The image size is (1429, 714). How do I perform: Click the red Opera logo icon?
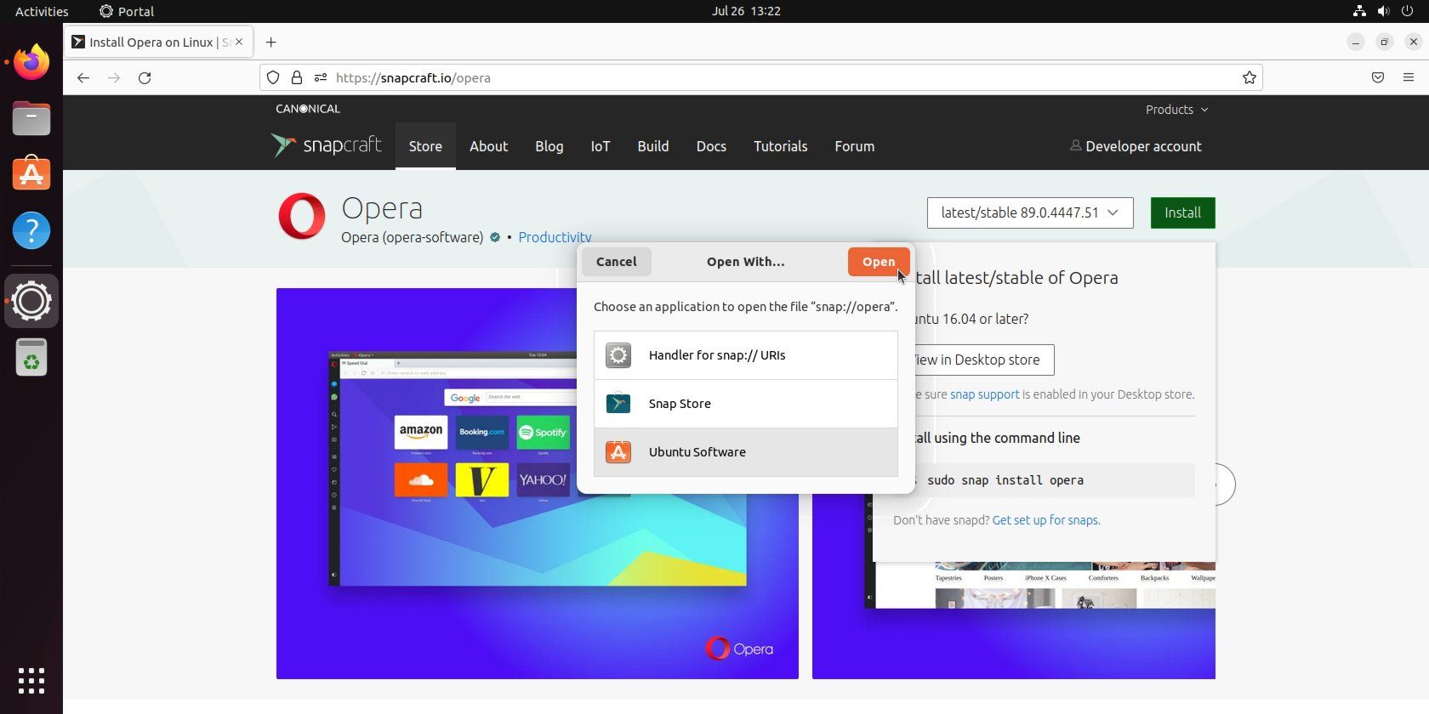[301, 216]
